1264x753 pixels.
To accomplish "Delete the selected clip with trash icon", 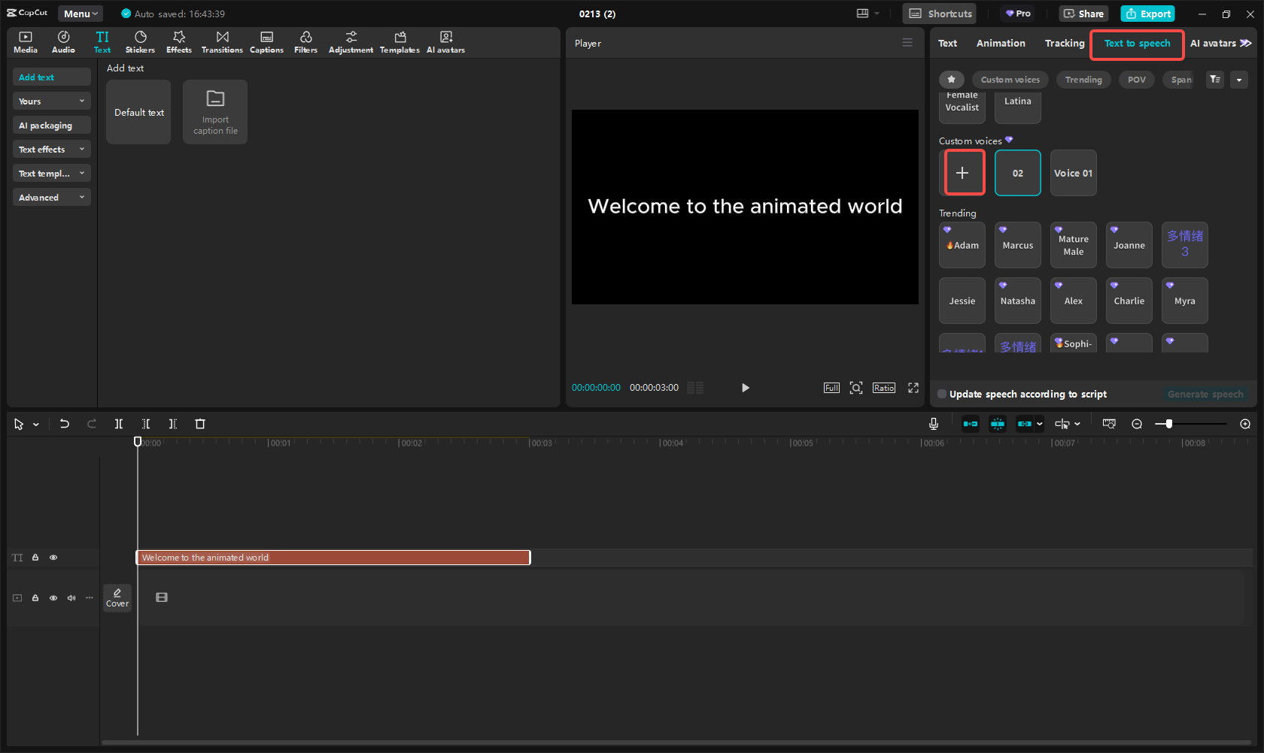I will (x=200, y=424).
